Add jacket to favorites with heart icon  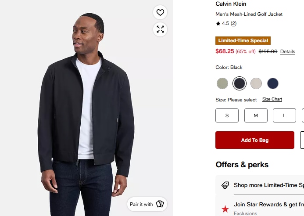[160, 12]
